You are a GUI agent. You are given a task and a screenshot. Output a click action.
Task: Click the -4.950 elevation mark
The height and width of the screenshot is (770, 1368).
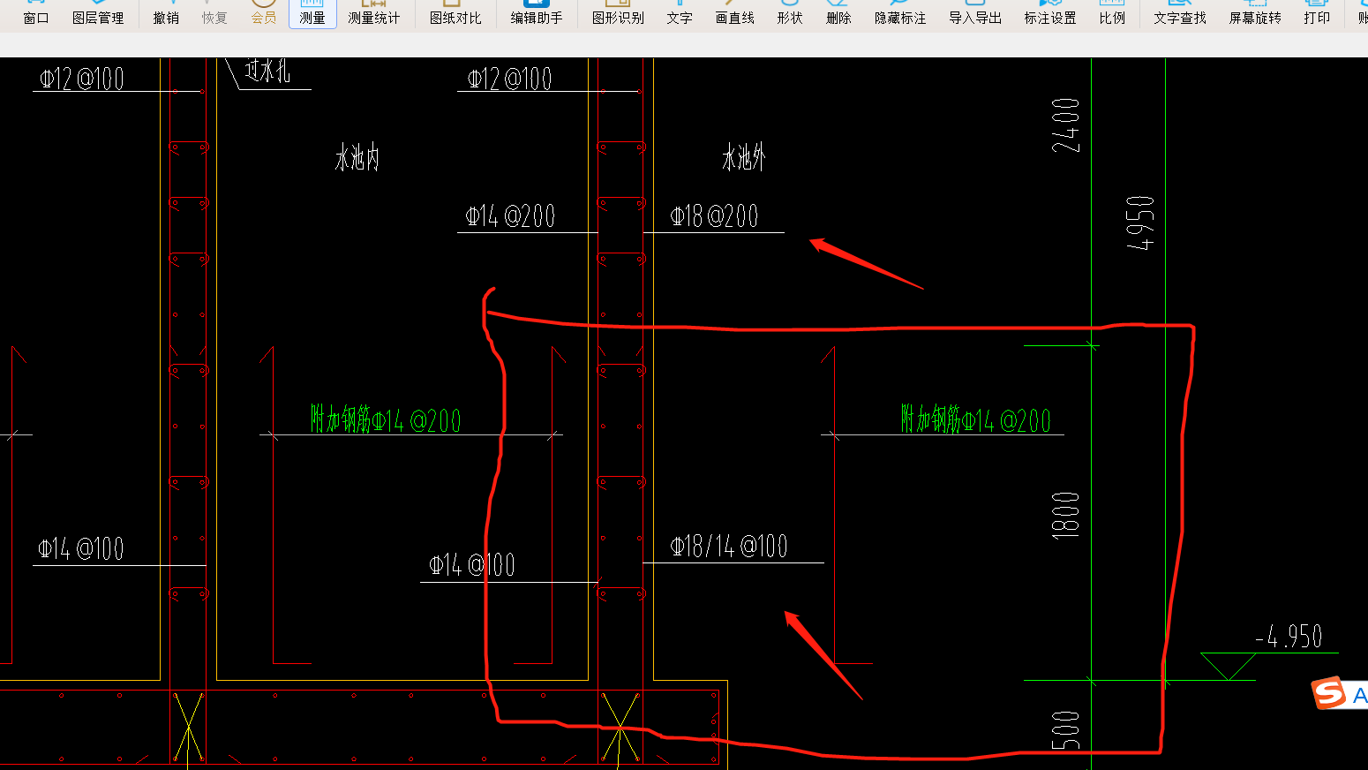[x=1289, y=636]
